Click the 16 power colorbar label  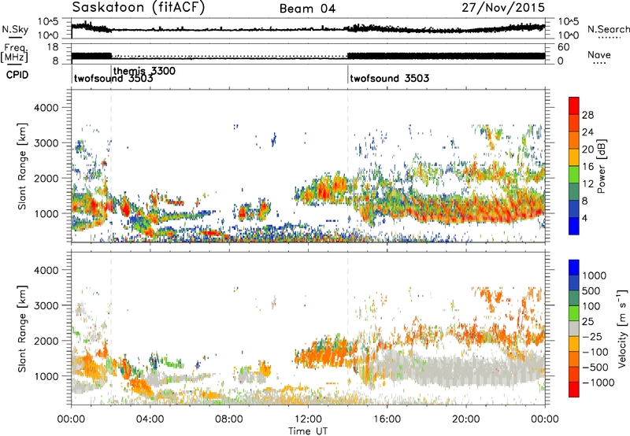[x=587, y=167]
